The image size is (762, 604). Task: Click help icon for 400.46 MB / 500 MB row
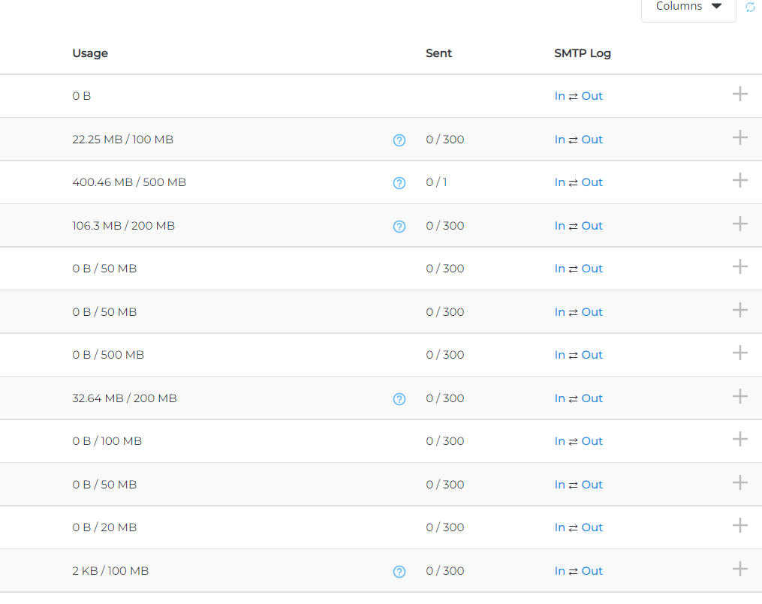click(x=399, y=183)
